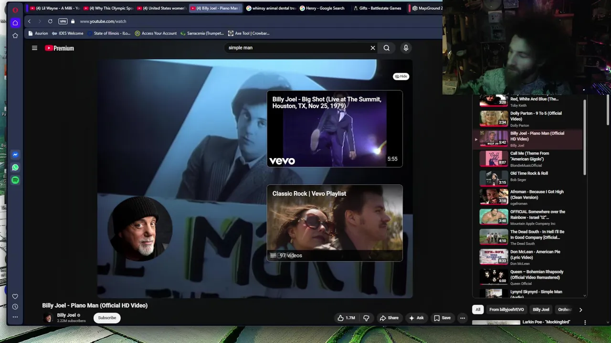Open the sidebar heart pinboards icon
The image size is (611, 343).
[x=15, y=296]
